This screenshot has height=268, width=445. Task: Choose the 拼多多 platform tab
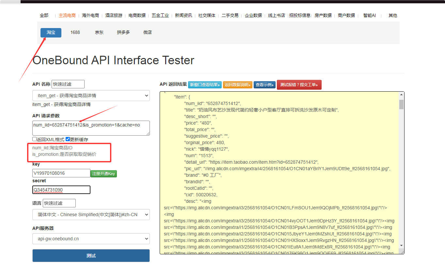coord(123,33)
